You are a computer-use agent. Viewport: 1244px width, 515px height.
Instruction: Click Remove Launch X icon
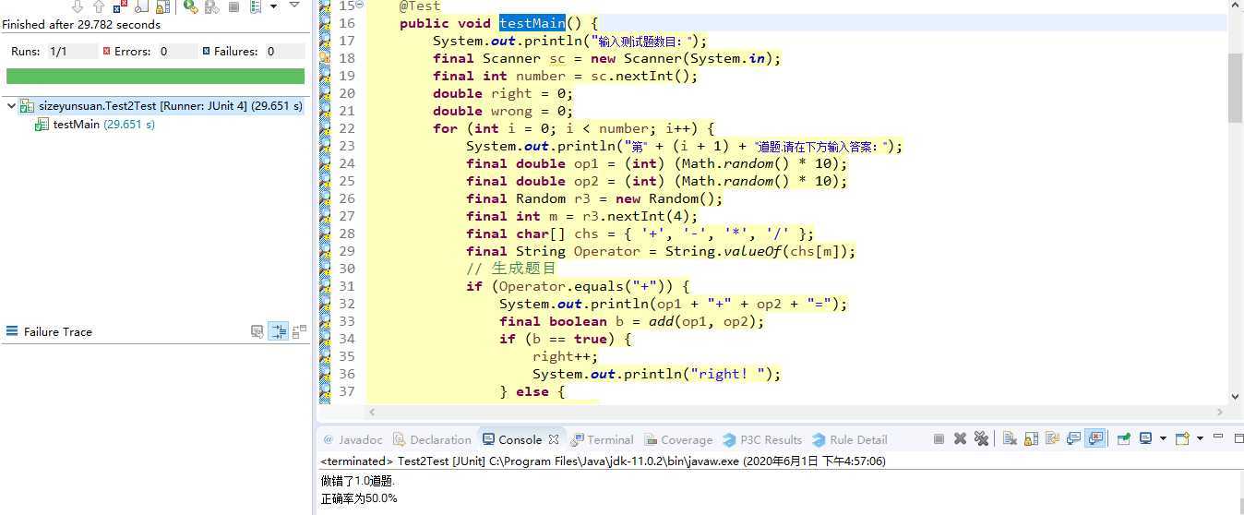pyautogui.click(x=961, y=439)
